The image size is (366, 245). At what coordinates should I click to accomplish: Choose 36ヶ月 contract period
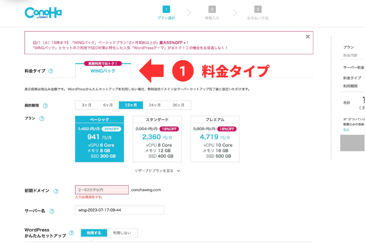[x=179, y=105]
